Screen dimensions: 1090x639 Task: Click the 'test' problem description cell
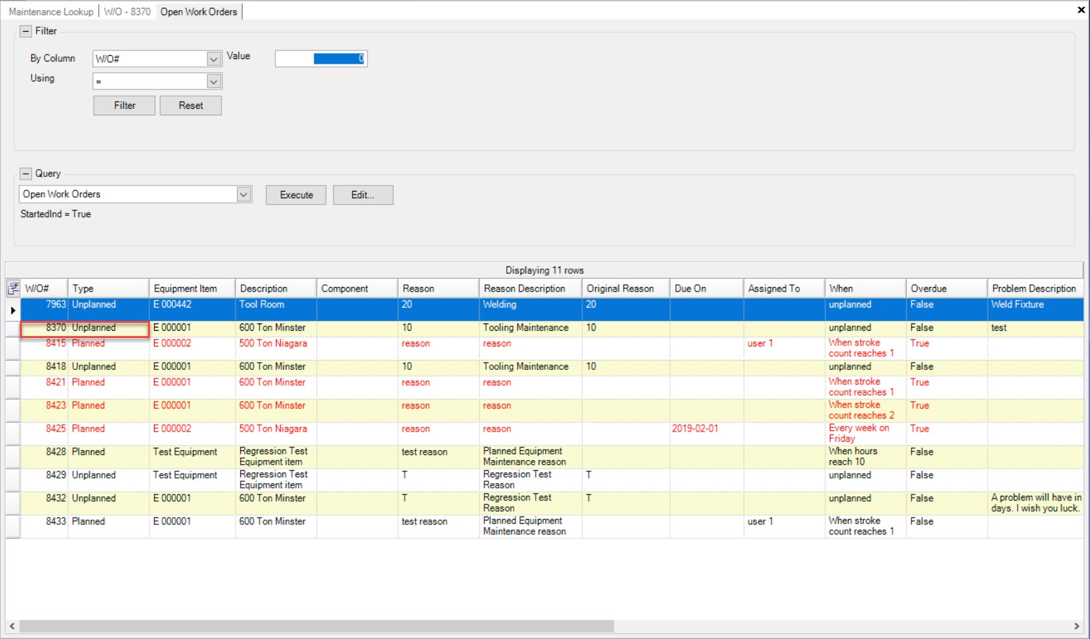pos(1035,329)
